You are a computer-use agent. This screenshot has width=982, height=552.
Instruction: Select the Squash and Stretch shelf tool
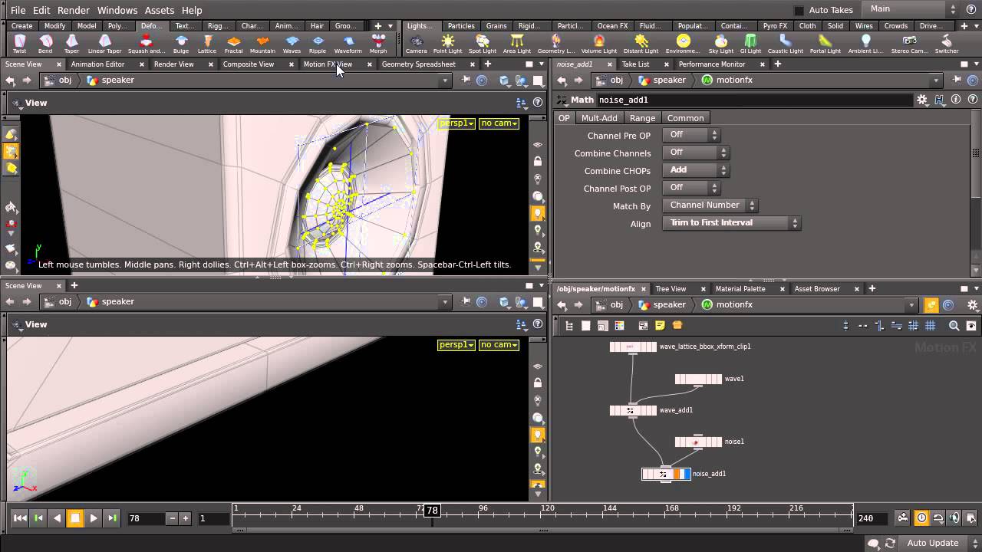146,44
